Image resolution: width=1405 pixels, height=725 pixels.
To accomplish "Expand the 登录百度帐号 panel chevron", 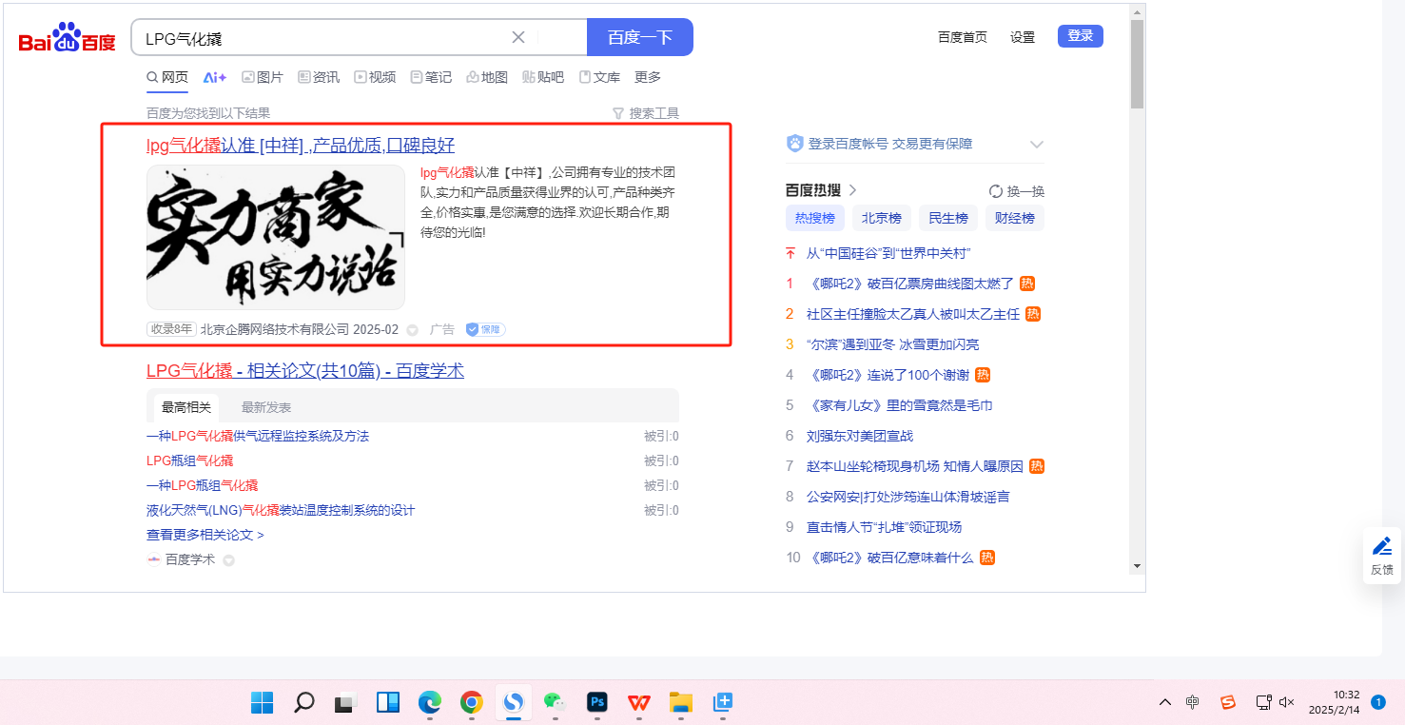I will click(x=1037, y=145).
